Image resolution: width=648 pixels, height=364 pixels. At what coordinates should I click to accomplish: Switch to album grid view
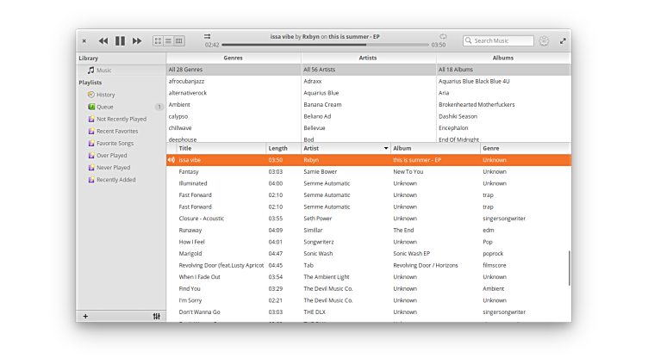pyautogui.click(x=159, y=40)
